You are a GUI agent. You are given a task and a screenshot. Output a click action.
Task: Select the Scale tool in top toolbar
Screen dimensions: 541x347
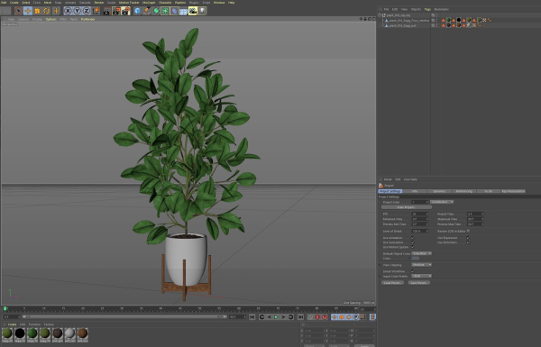(x=37, y=11)
